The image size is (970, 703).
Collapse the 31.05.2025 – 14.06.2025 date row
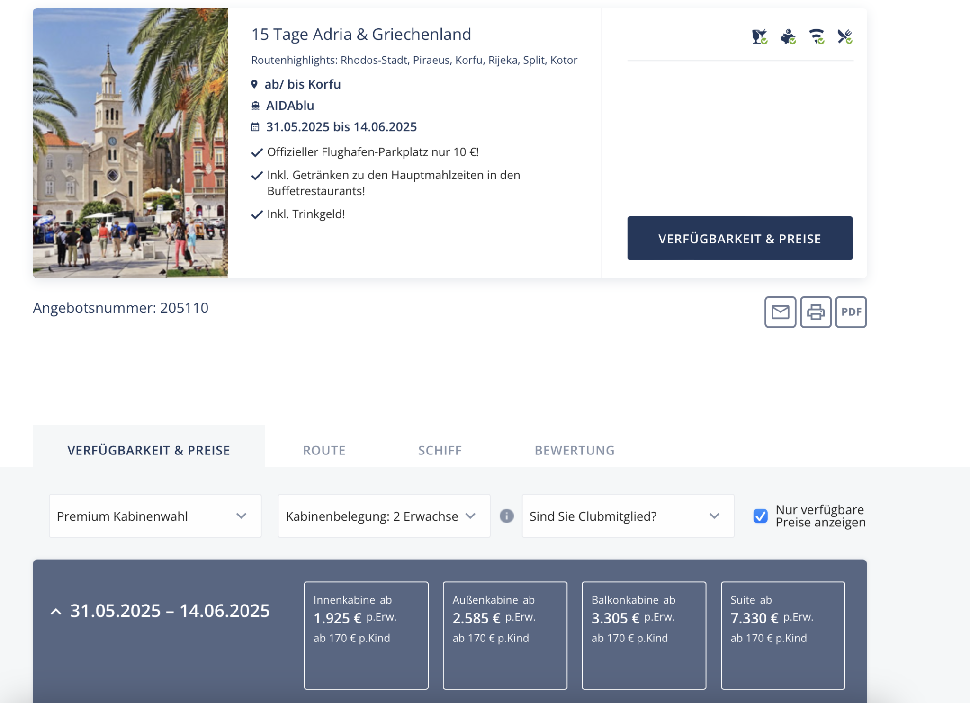click(x=56, y=611)
